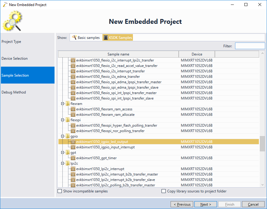This screenshot has height=209, width=267.
Task: Click the gpio folder icon
Action: coord(68,136)
